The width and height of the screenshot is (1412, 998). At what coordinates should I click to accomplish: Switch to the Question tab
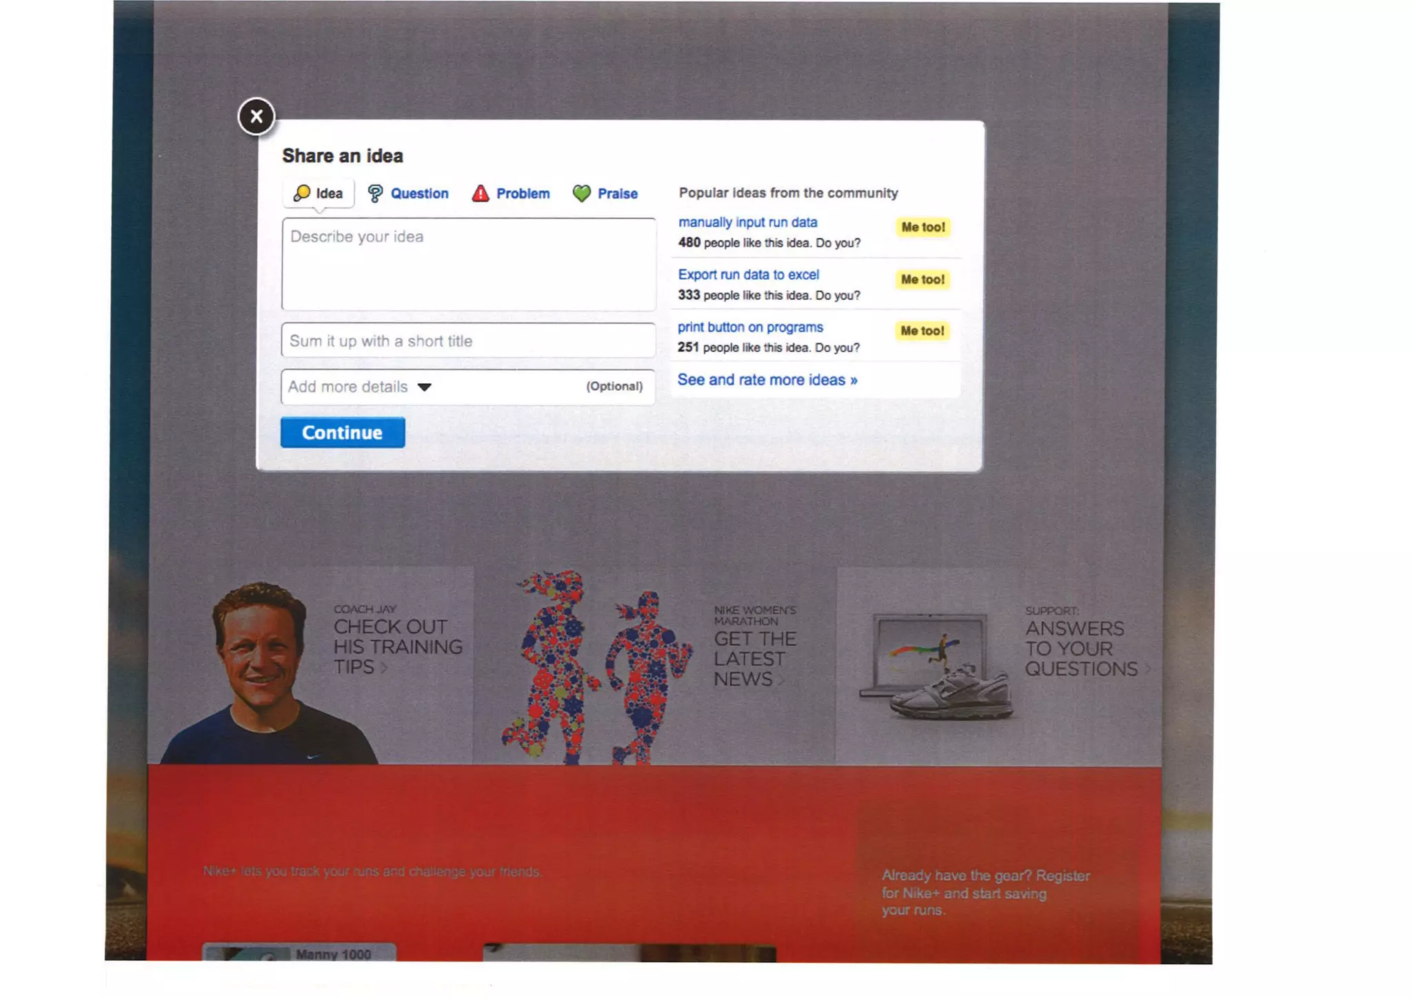point(419,194)
